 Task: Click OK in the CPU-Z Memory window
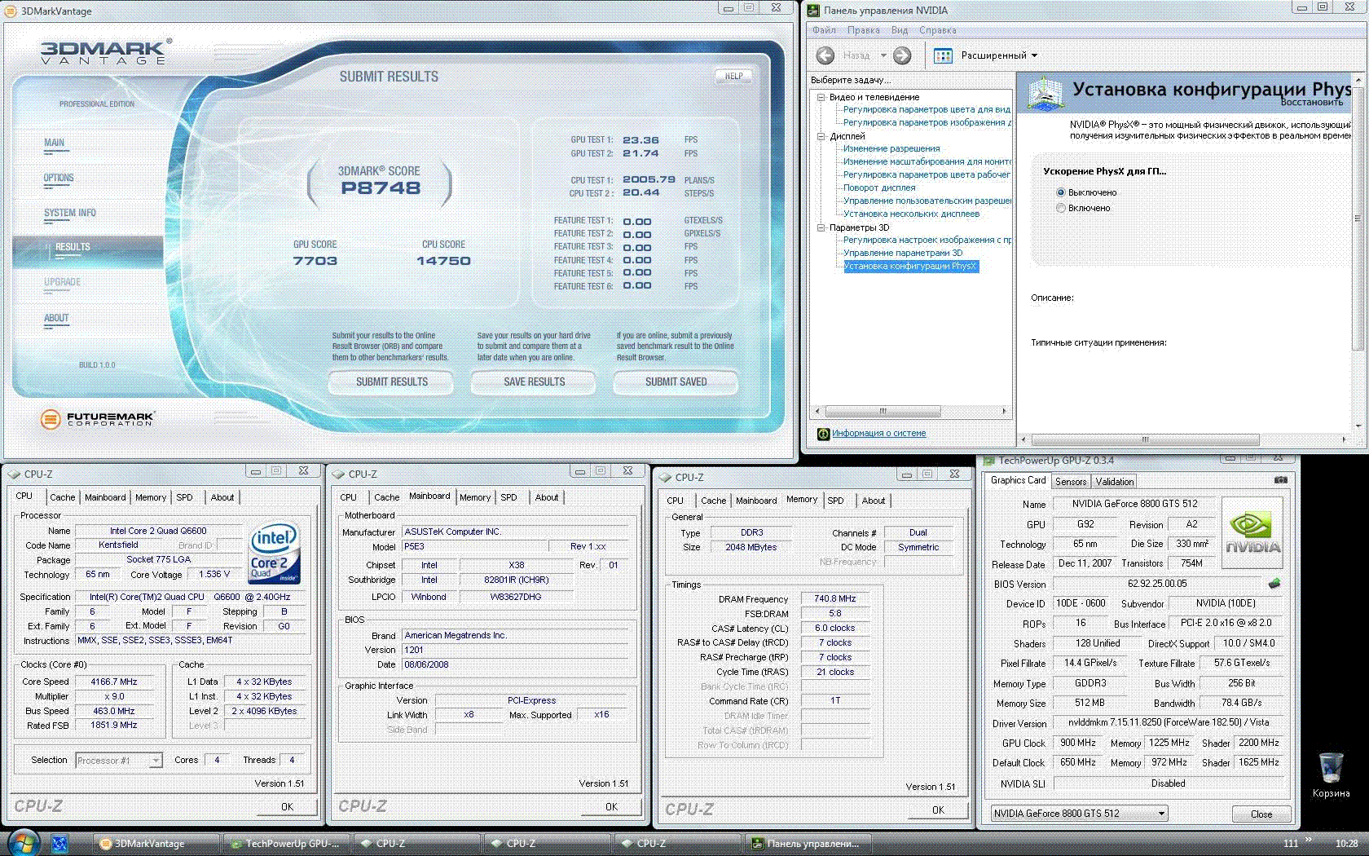click(938, 810)
